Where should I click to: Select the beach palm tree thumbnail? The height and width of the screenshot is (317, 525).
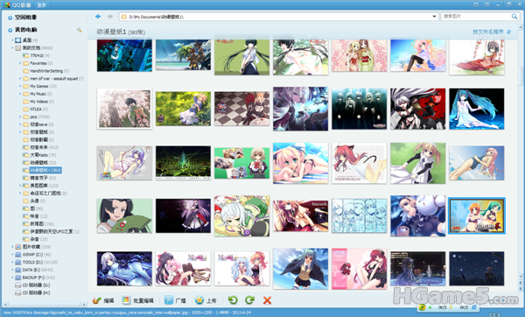(x=183, y=54)
